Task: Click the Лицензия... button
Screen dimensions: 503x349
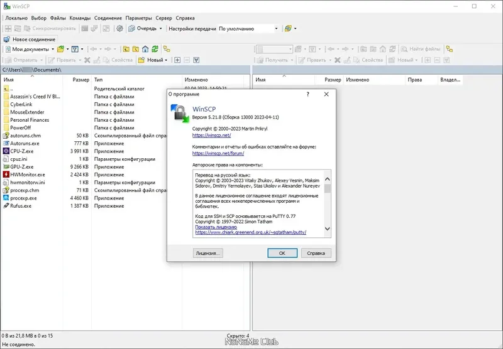Action: pyautogui.click(x=208, y=253)
